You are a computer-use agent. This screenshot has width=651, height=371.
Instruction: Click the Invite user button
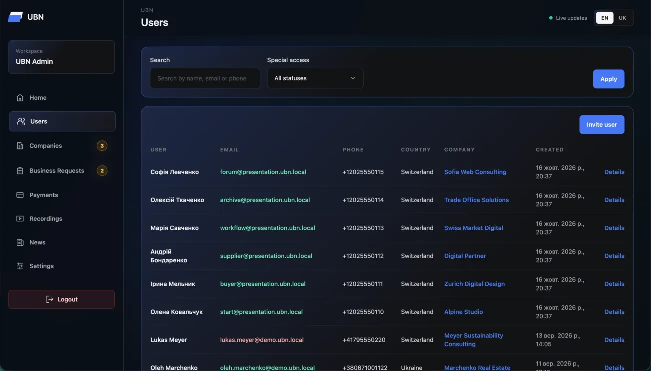pos(602,125)
